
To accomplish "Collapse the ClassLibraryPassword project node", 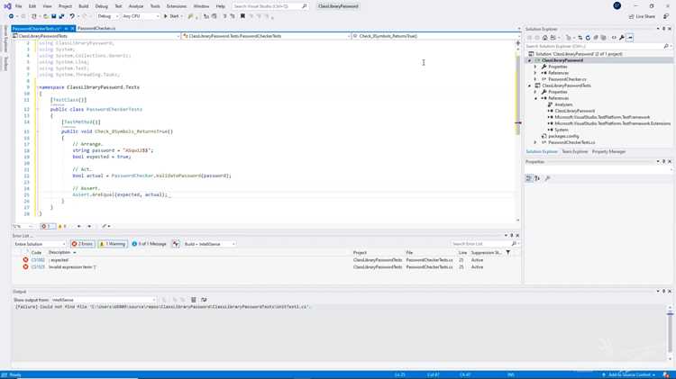I will coord(530,60).
